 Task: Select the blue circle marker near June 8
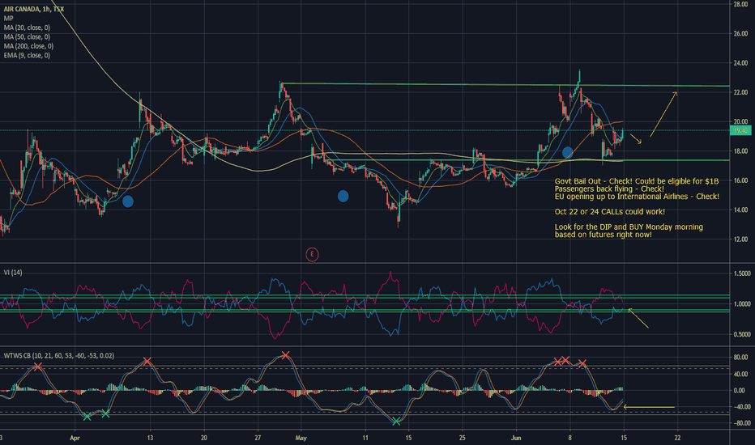tap(568, 152)
